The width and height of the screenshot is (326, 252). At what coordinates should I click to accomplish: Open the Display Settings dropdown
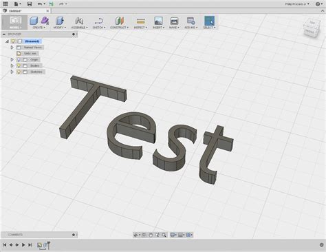coord(173,235)
